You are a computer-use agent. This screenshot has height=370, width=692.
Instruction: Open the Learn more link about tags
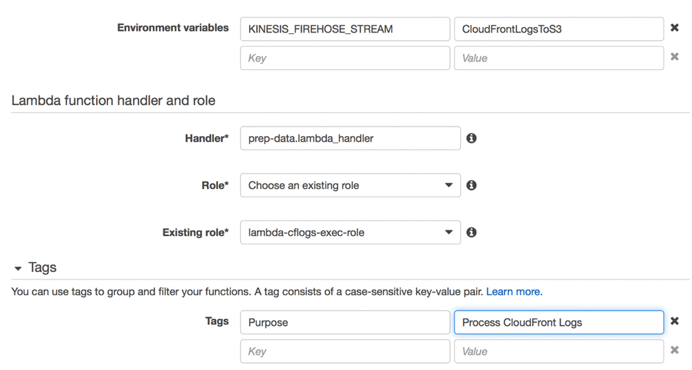click(x=514, y=292)
